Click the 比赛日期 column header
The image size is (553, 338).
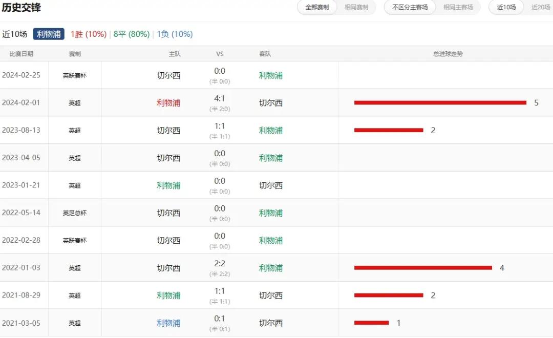pyautogui.click(x=21, y=54)
